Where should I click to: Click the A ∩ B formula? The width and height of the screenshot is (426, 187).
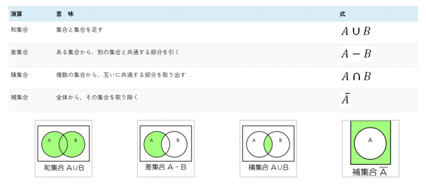(356, 77)
